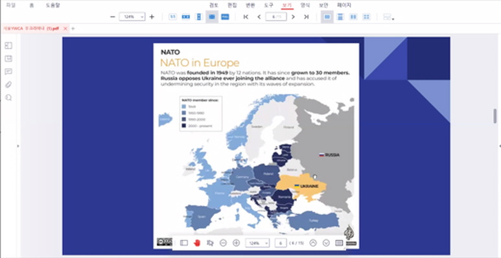This screenshot has height=258, width=501.
Task: Toggle two-page side-by-side view mode
Action: pos(353,17)
